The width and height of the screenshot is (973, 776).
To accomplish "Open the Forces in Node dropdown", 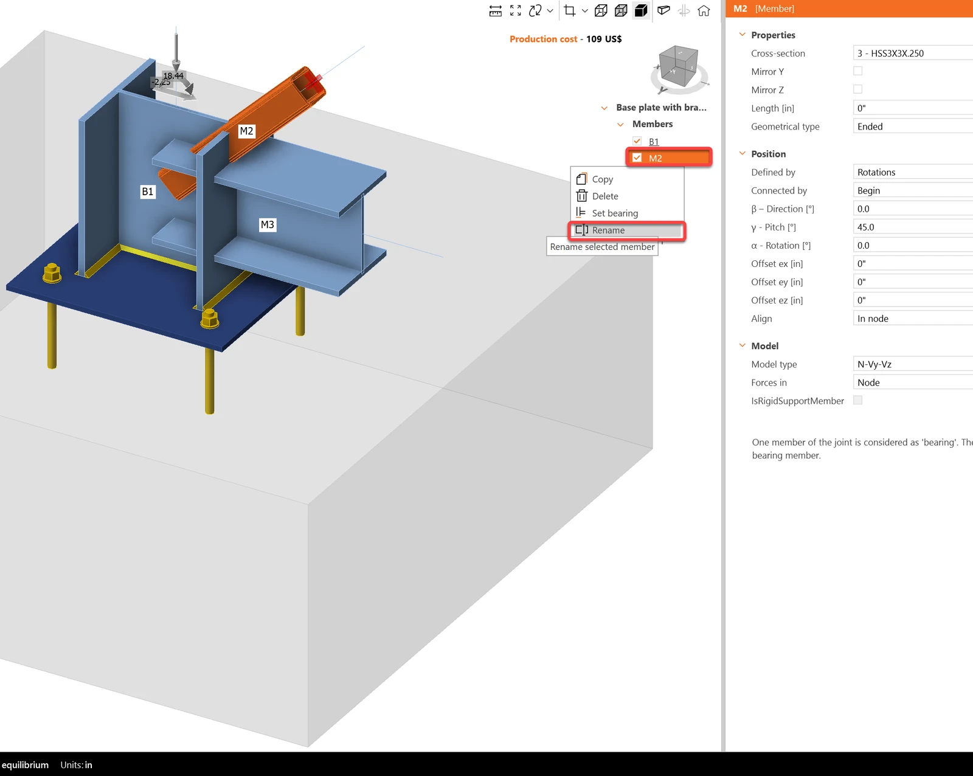I will point(913,382).
